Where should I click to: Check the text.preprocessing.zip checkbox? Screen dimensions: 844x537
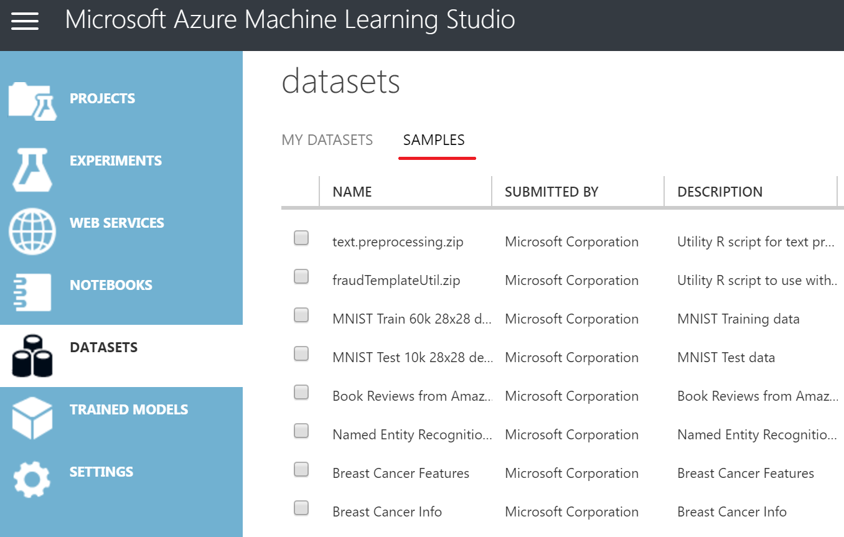point(301,238)
